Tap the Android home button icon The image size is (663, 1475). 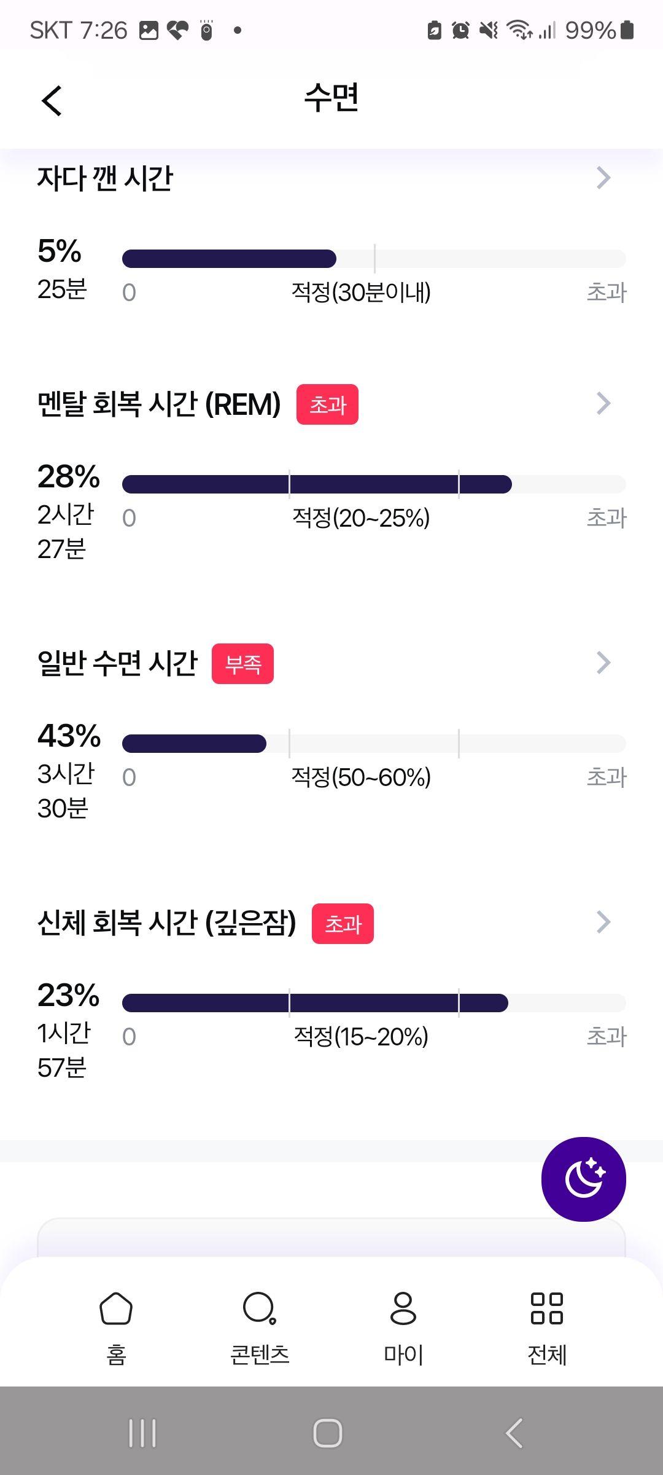[327, 1433]
